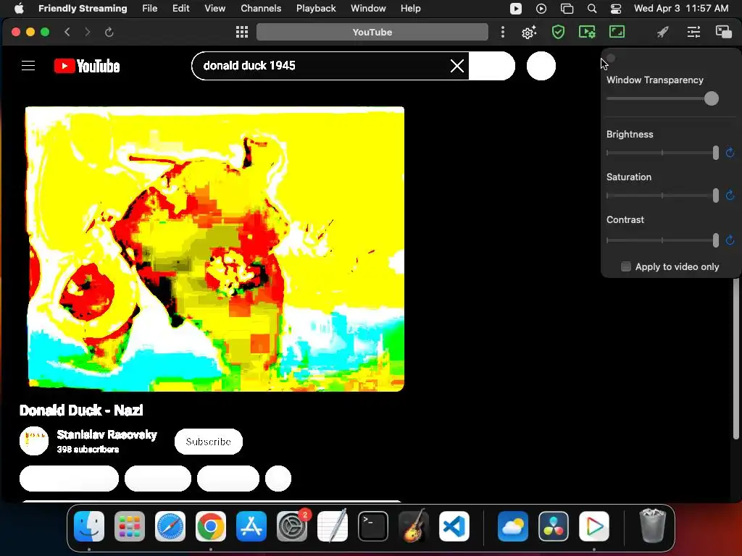Open the Channels menu
742x556 pixels.
261,9
